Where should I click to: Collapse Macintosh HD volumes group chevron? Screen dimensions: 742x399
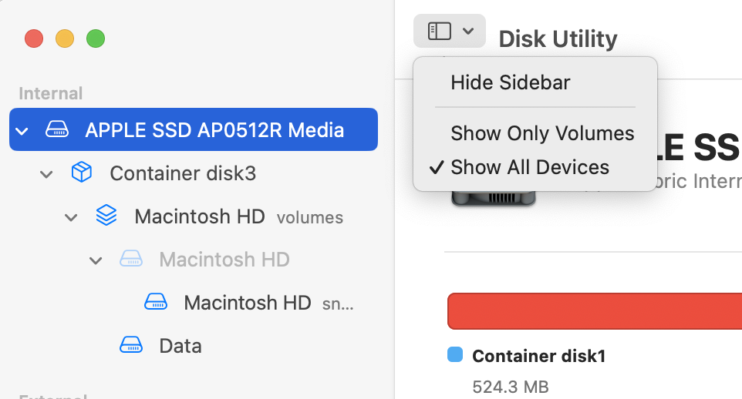tap(71, 217)
